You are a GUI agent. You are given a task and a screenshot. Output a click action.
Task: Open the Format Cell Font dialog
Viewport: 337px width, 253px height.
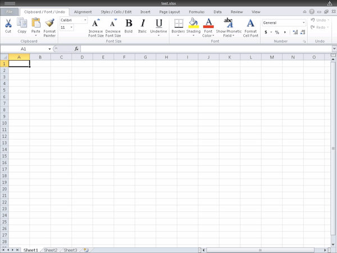[x=251, y=23]
